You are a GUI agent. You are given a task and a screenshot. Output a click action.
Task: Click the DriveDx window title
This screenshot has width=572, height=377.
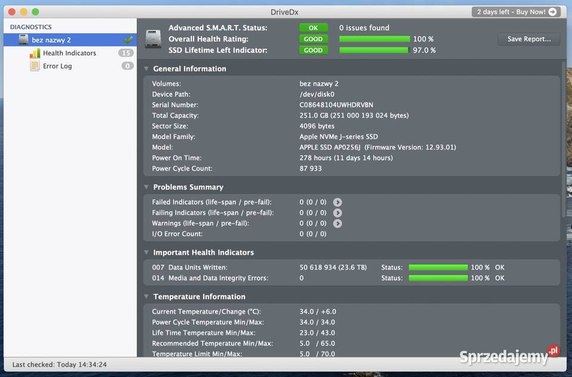285,12
